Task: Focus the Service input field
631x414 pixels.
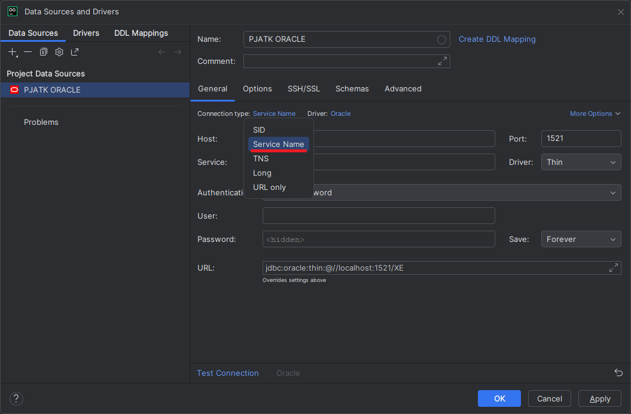Action: point(404,162)
